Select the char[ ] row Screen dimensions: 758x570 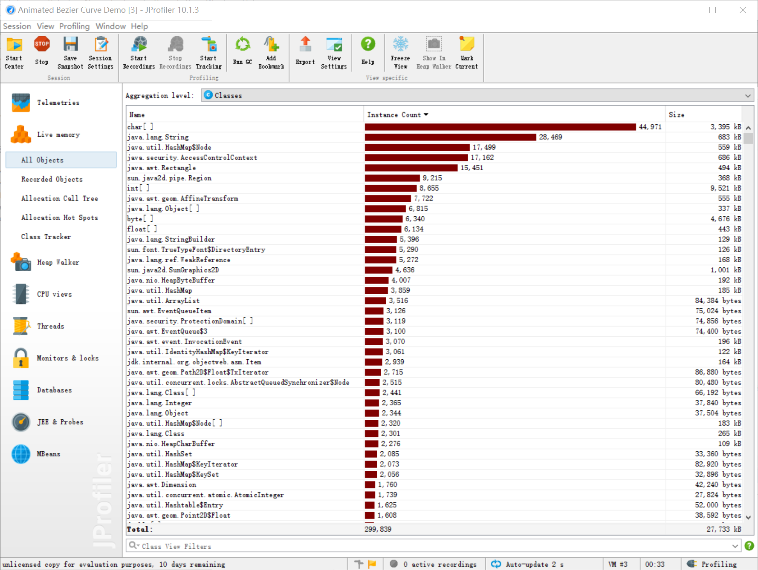tap(434, 127)
